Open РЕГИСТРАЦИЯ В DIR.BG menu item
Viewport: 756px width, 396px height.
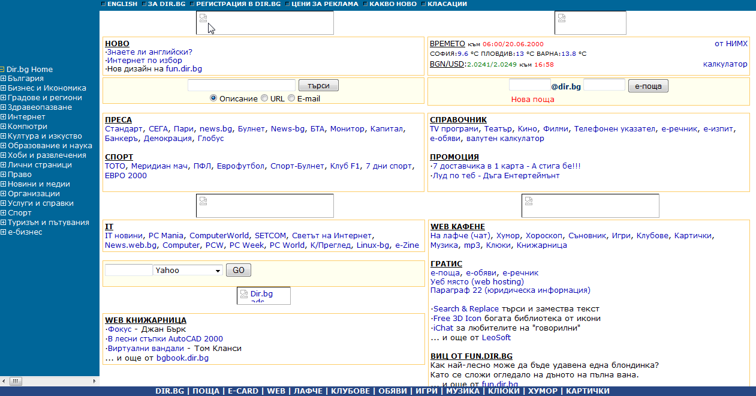pyautogui.click(x=238, y=4)
